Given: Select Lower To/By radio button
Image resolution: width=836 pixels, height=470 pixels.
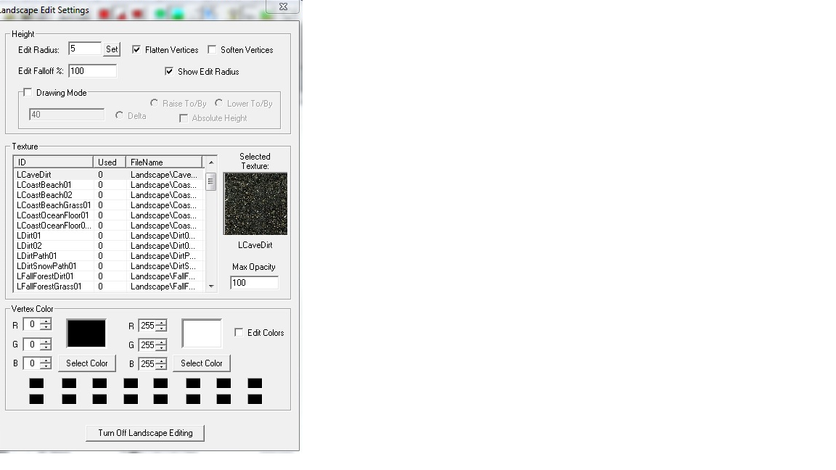Looking at the screenshot, I should [218, 103].
